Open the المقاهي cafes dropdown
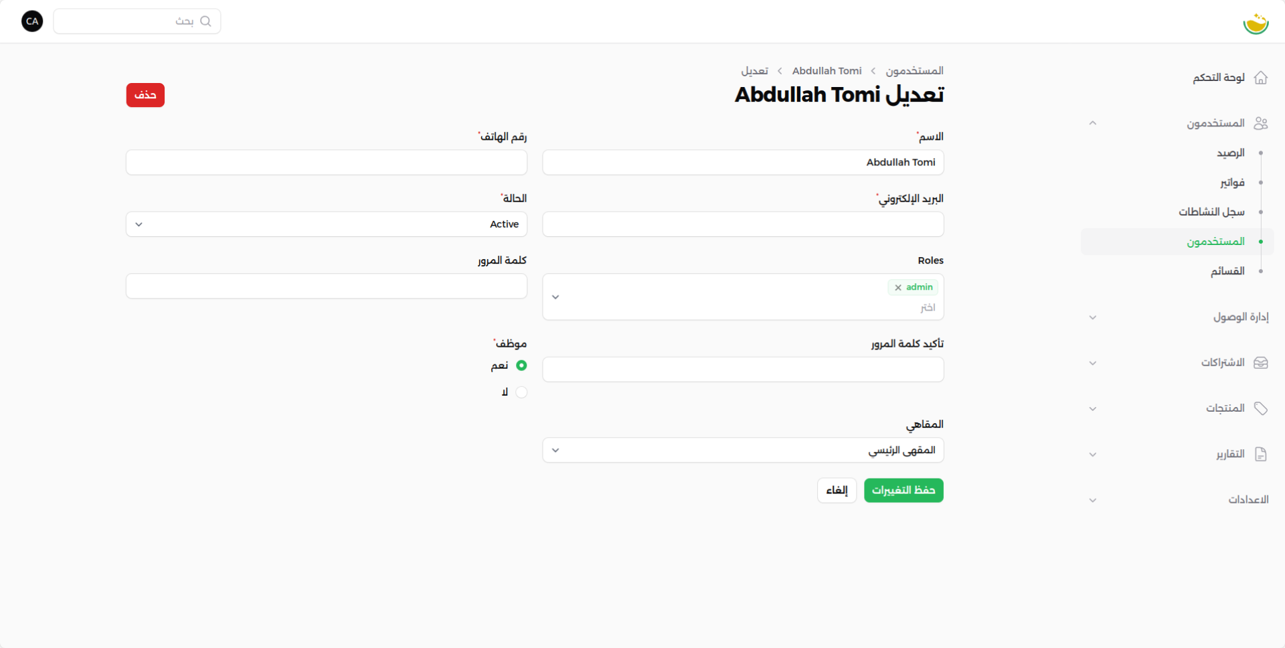The image size is (1285, 648). tap(743, 451)
